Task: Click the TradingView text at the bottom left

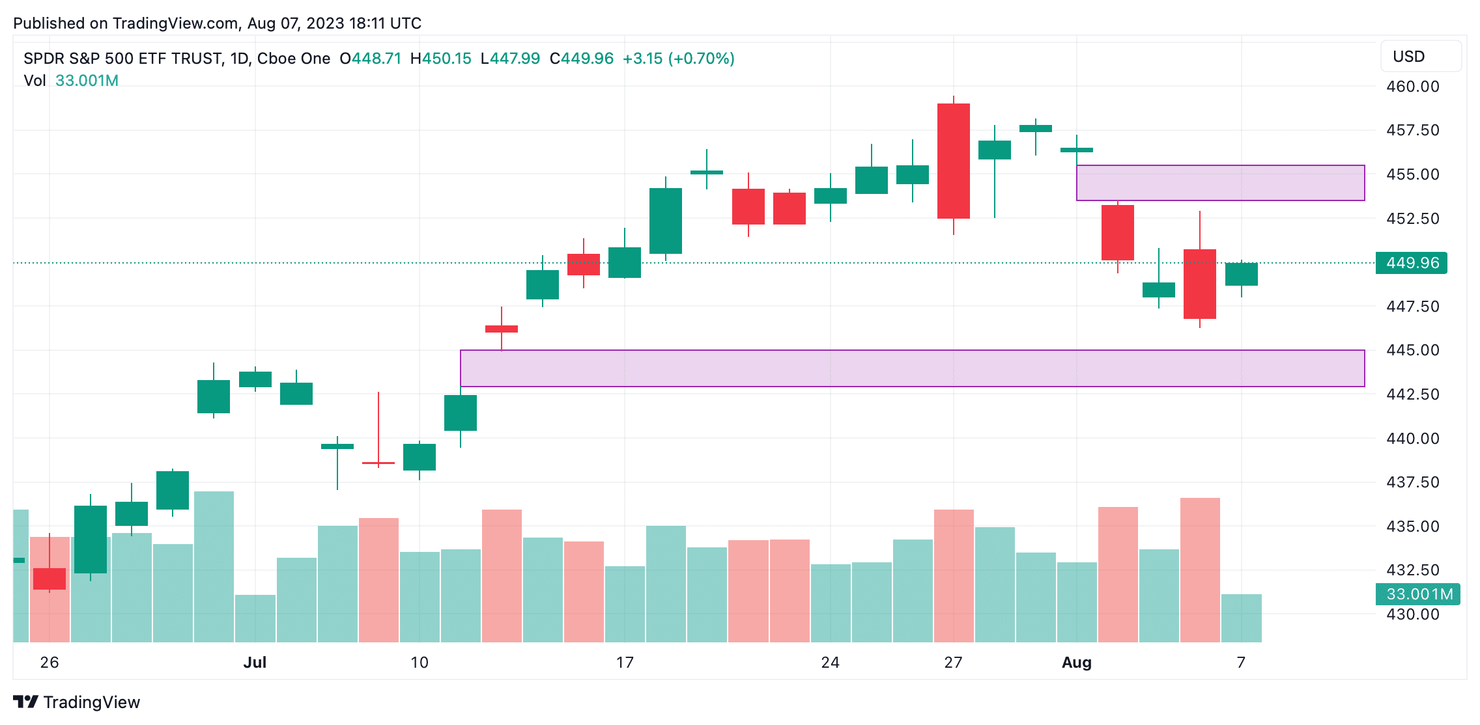Action: tap(92, 702)
